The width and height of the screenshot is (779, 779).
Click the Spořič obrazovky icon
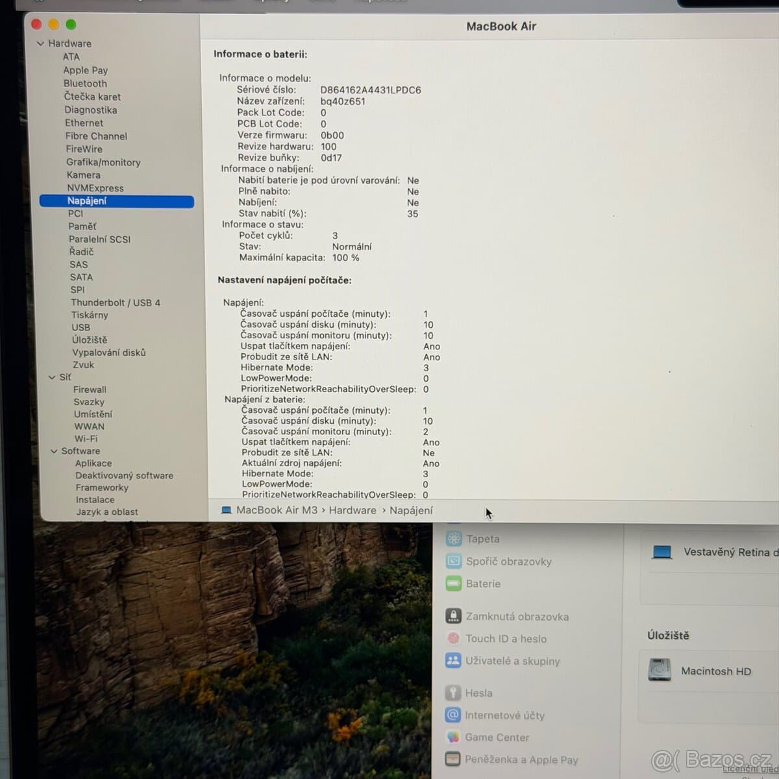tap(454, 562)
